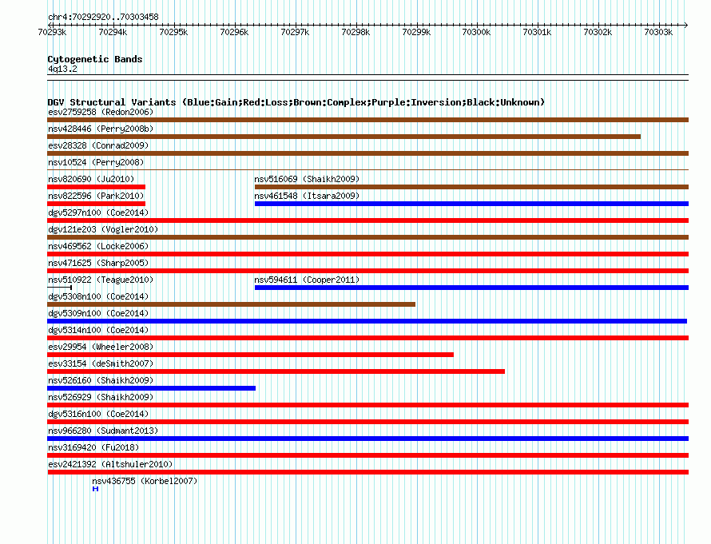The height and width of the screenshot is (544, 711).
Task: Open nsv822596 (Park2010) variant label
Action: [96, 196]
